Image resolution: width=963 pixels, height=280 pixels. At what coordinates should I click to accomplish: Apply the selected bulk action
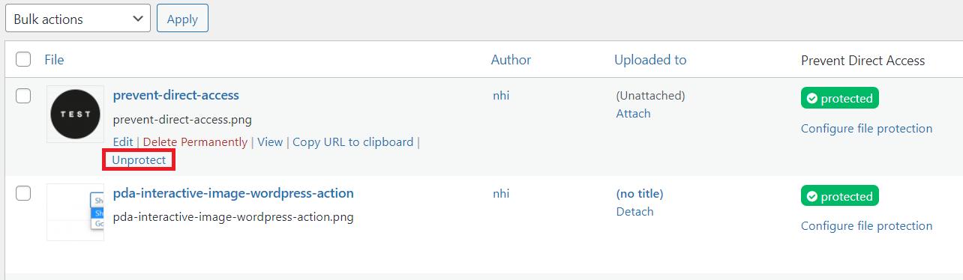coord(182,19)
